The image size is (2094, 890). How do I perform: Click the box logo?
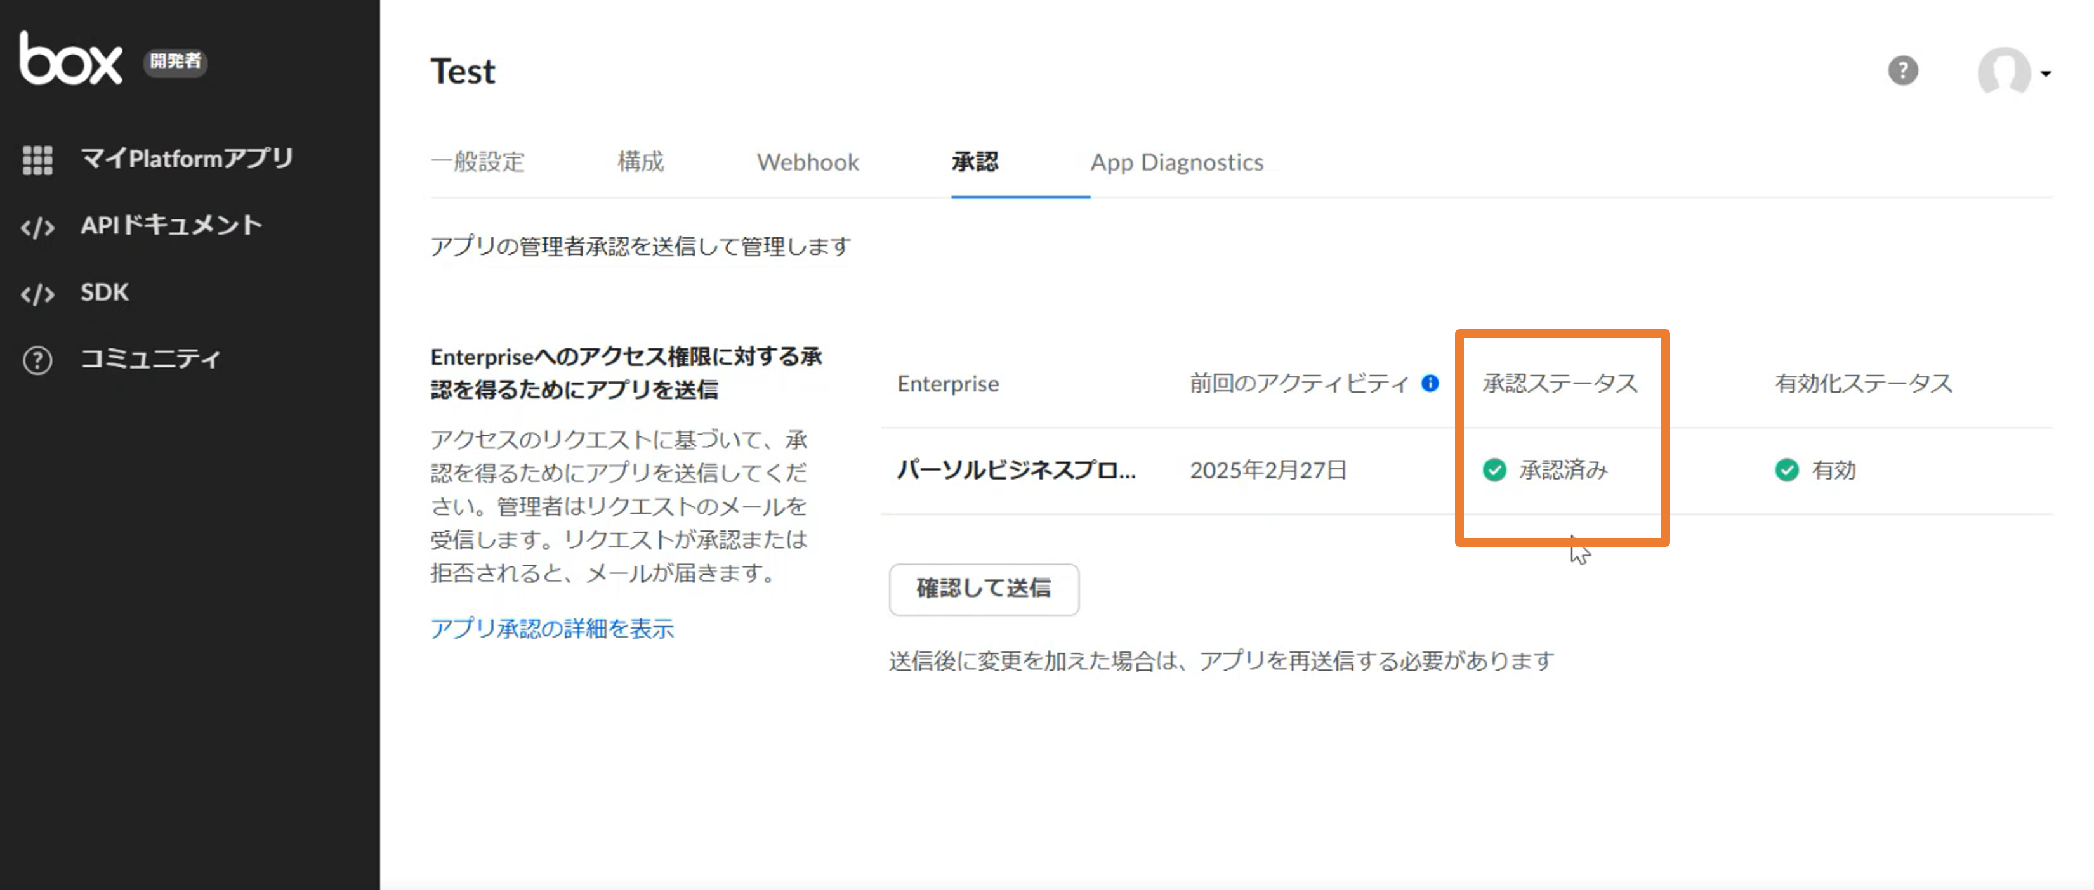click(70, 58)
